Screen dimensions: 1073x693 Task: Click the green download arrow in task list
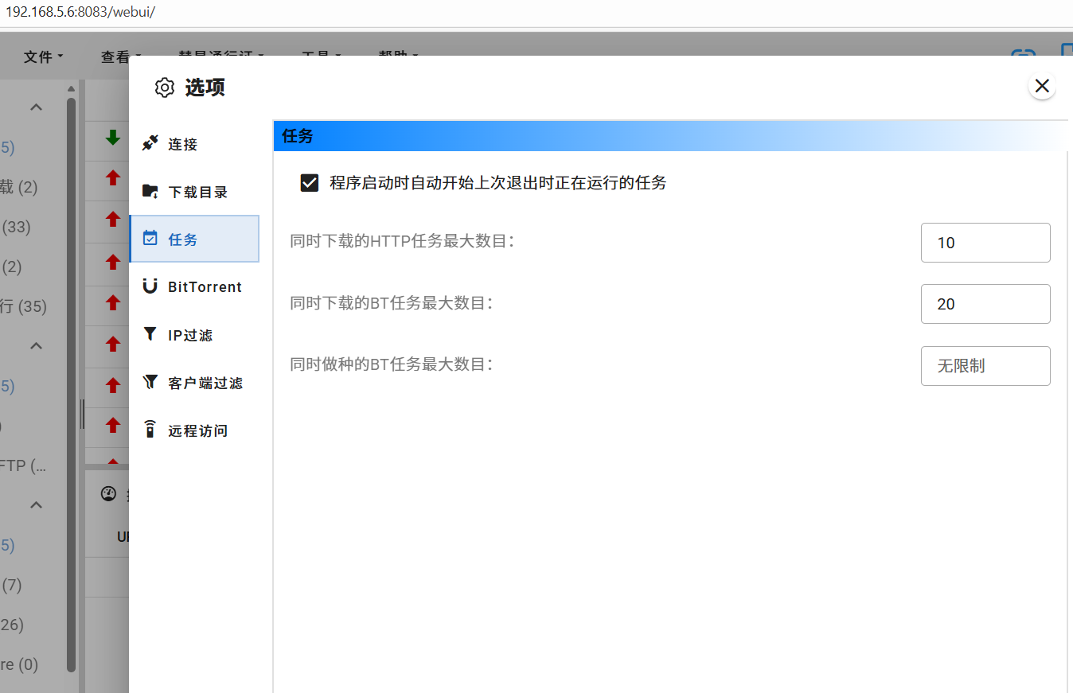[x=113, y=137]
